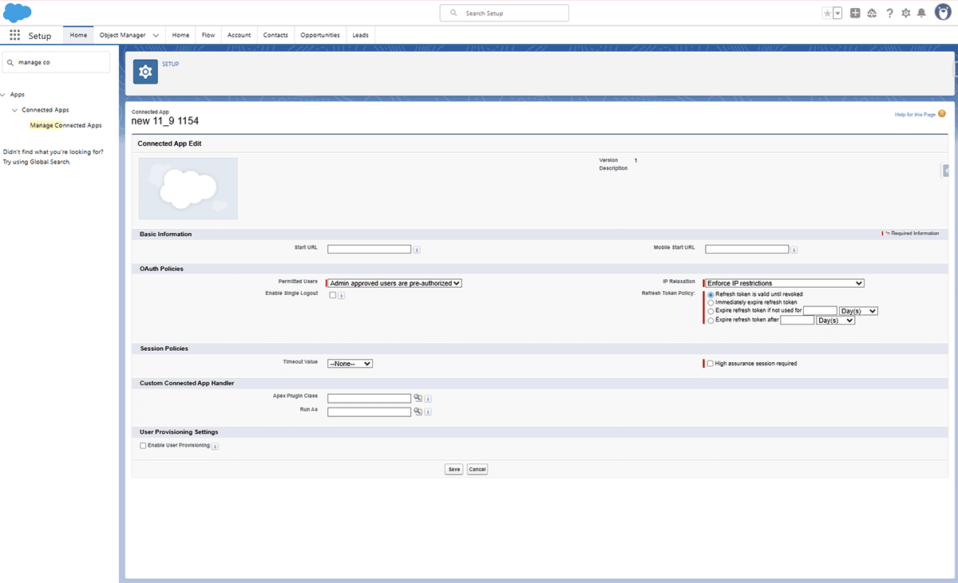Viewport: 958px width, 583px height.
Task: Open the Trailhead guidance icon
Action: [872, 14]
